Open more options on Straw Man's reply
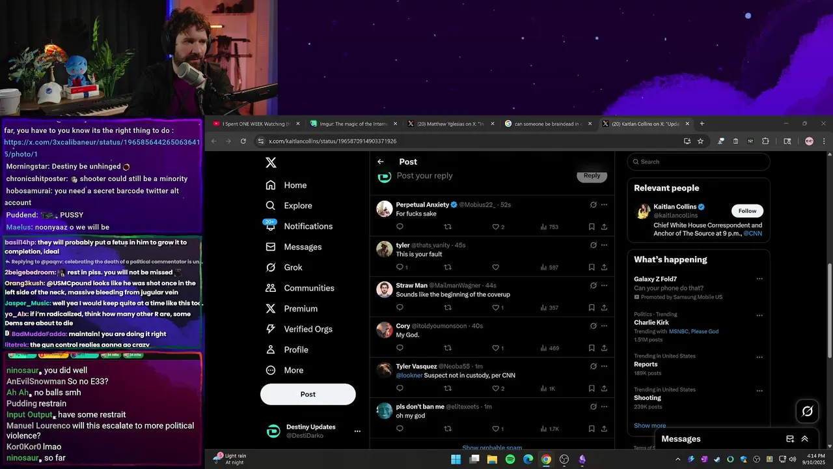 604,285
